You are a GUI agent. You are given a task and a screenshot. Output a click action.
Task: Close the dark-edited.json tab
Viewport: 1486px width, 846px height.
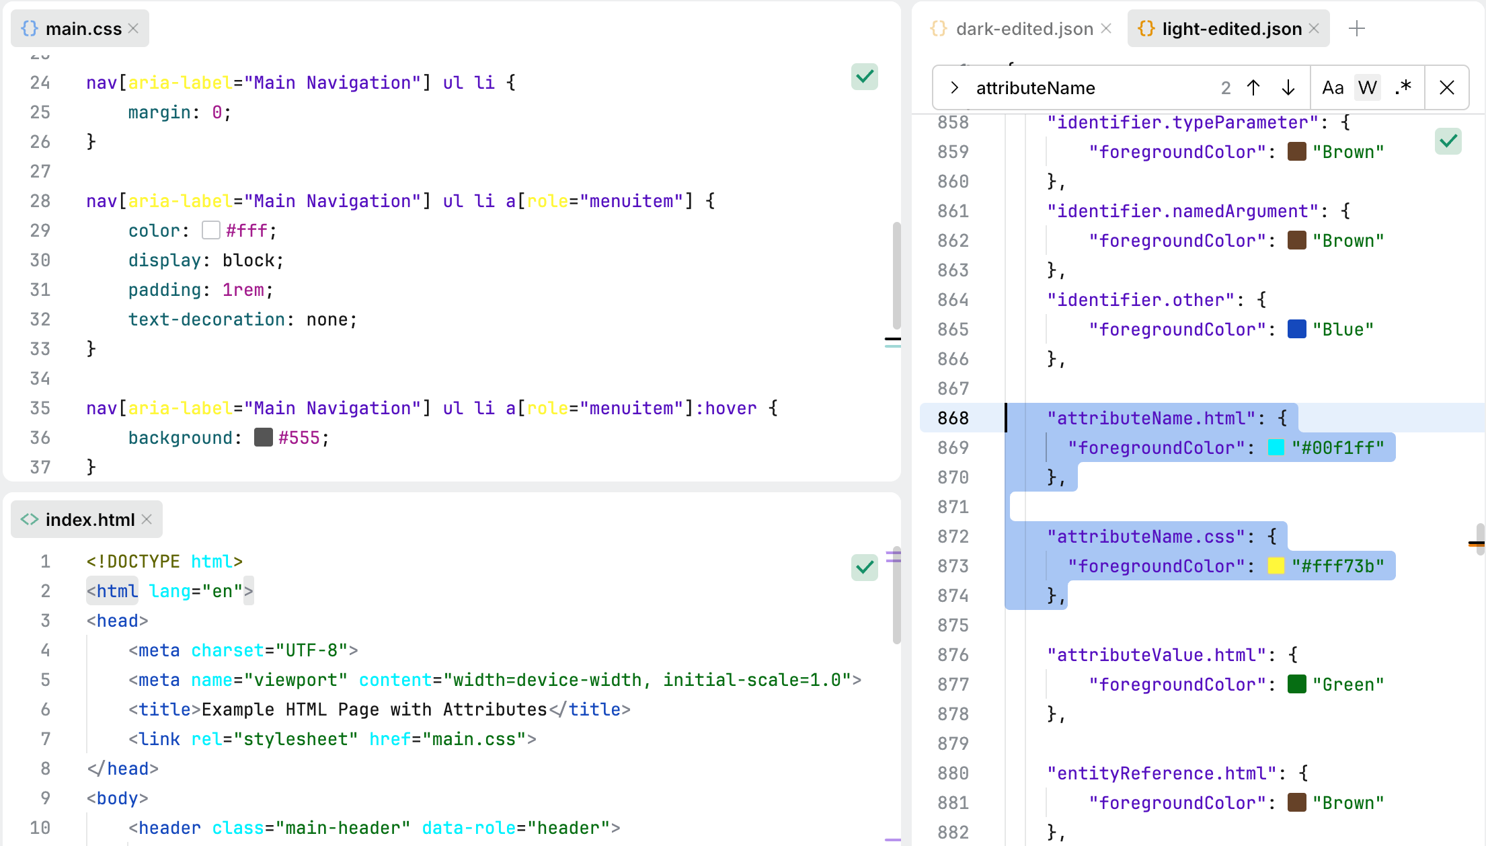(x=1106, y=29)
